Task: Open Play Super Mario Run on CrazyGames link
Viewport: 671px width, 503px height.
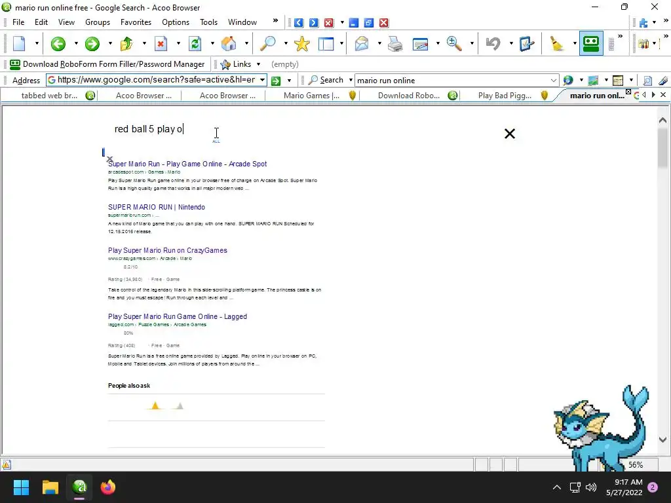Action: (167, 250)
